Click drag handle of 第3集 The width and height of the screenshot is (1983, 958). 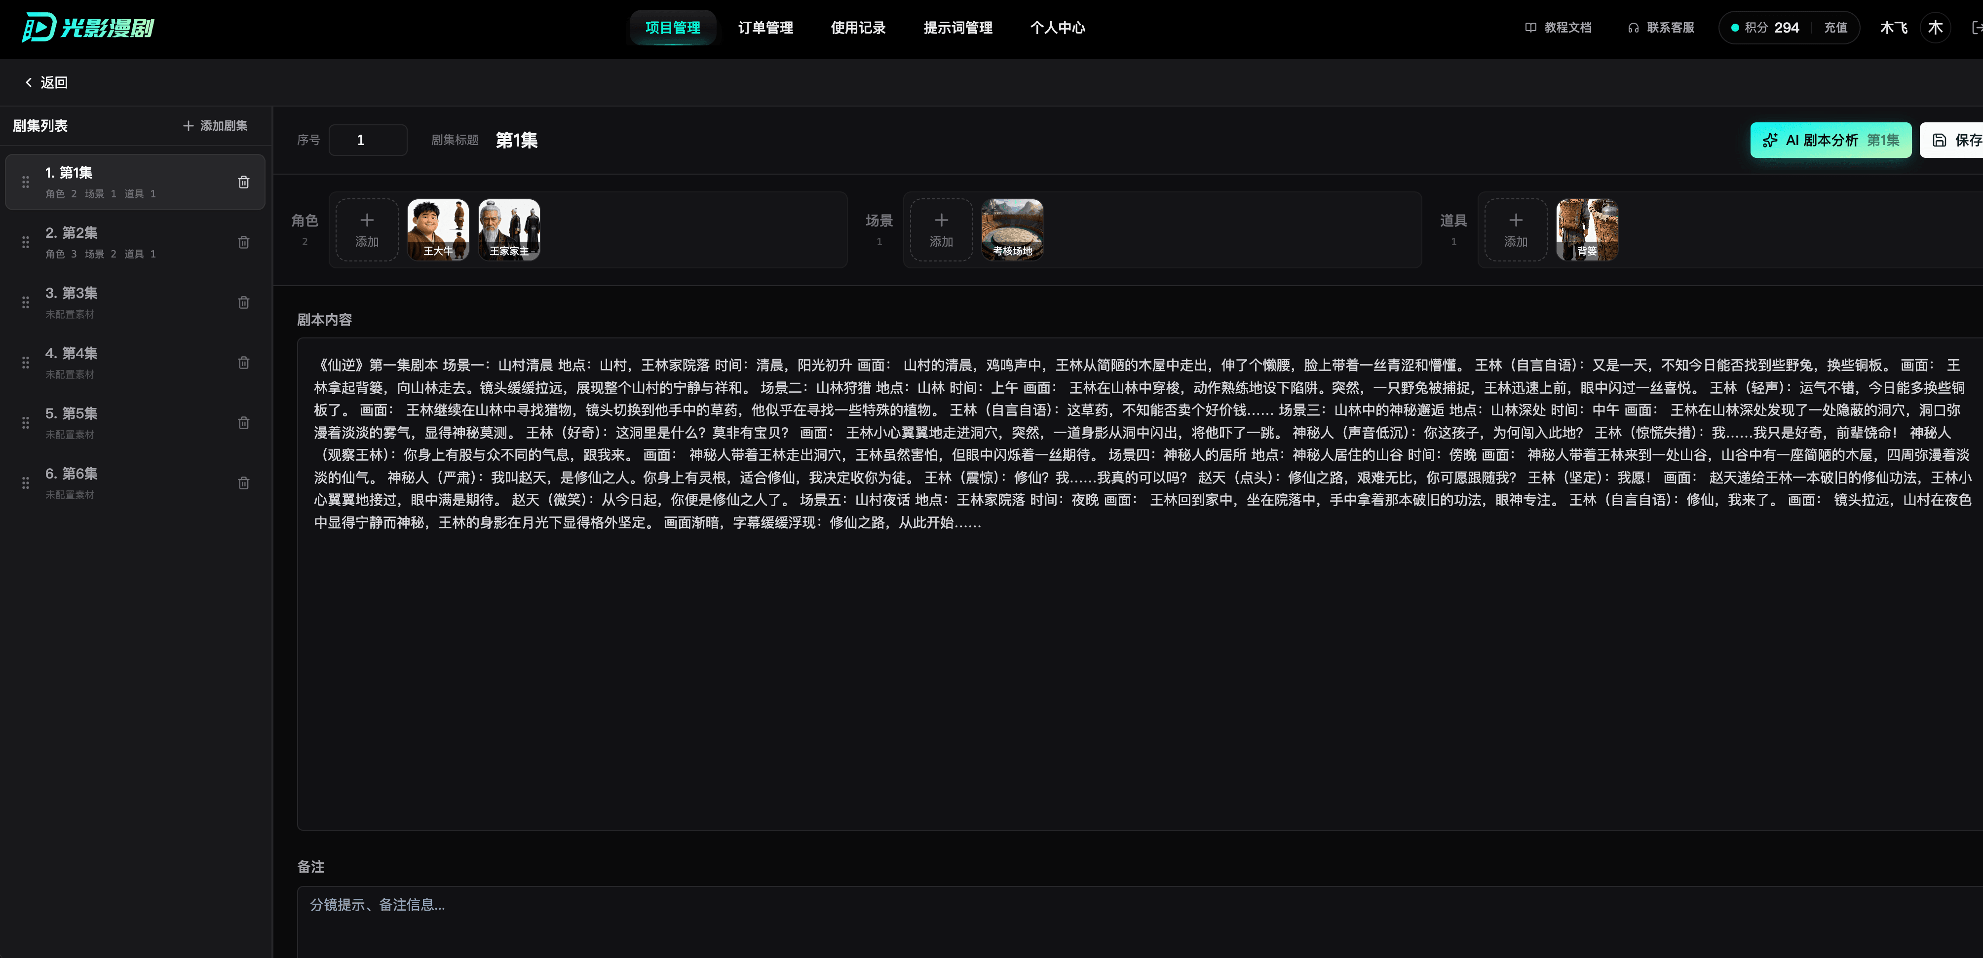click(x=25, y=301)
